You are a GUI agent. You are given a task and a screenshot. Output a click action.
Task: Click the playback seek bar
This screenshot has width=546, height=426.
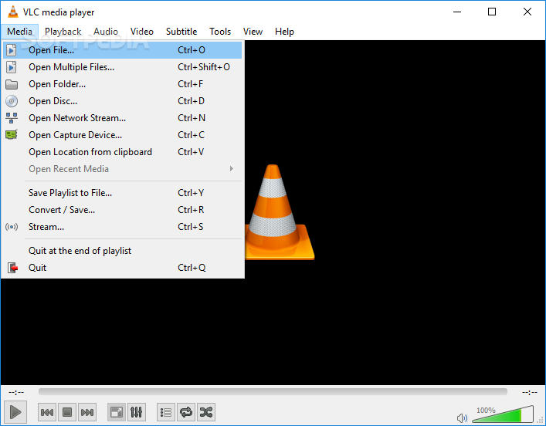273,392
